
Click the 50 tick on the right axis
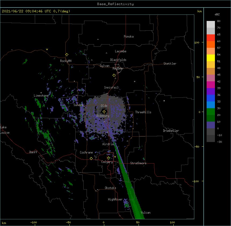click(x=198, y=77)
